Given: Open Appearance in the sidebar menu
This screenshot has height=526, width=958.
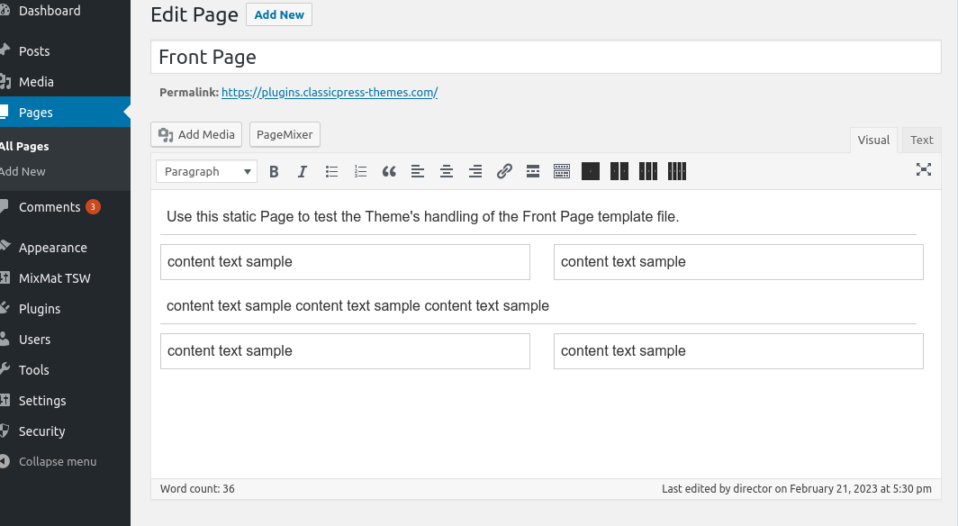Looking at the screenshot, I should pos(53,248).
